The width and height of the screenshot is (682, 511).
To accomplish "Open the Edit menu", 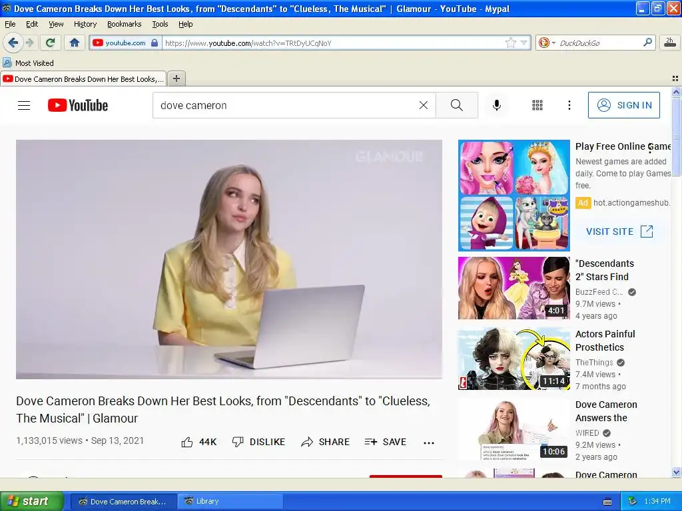I will click(x=32, y=24).
